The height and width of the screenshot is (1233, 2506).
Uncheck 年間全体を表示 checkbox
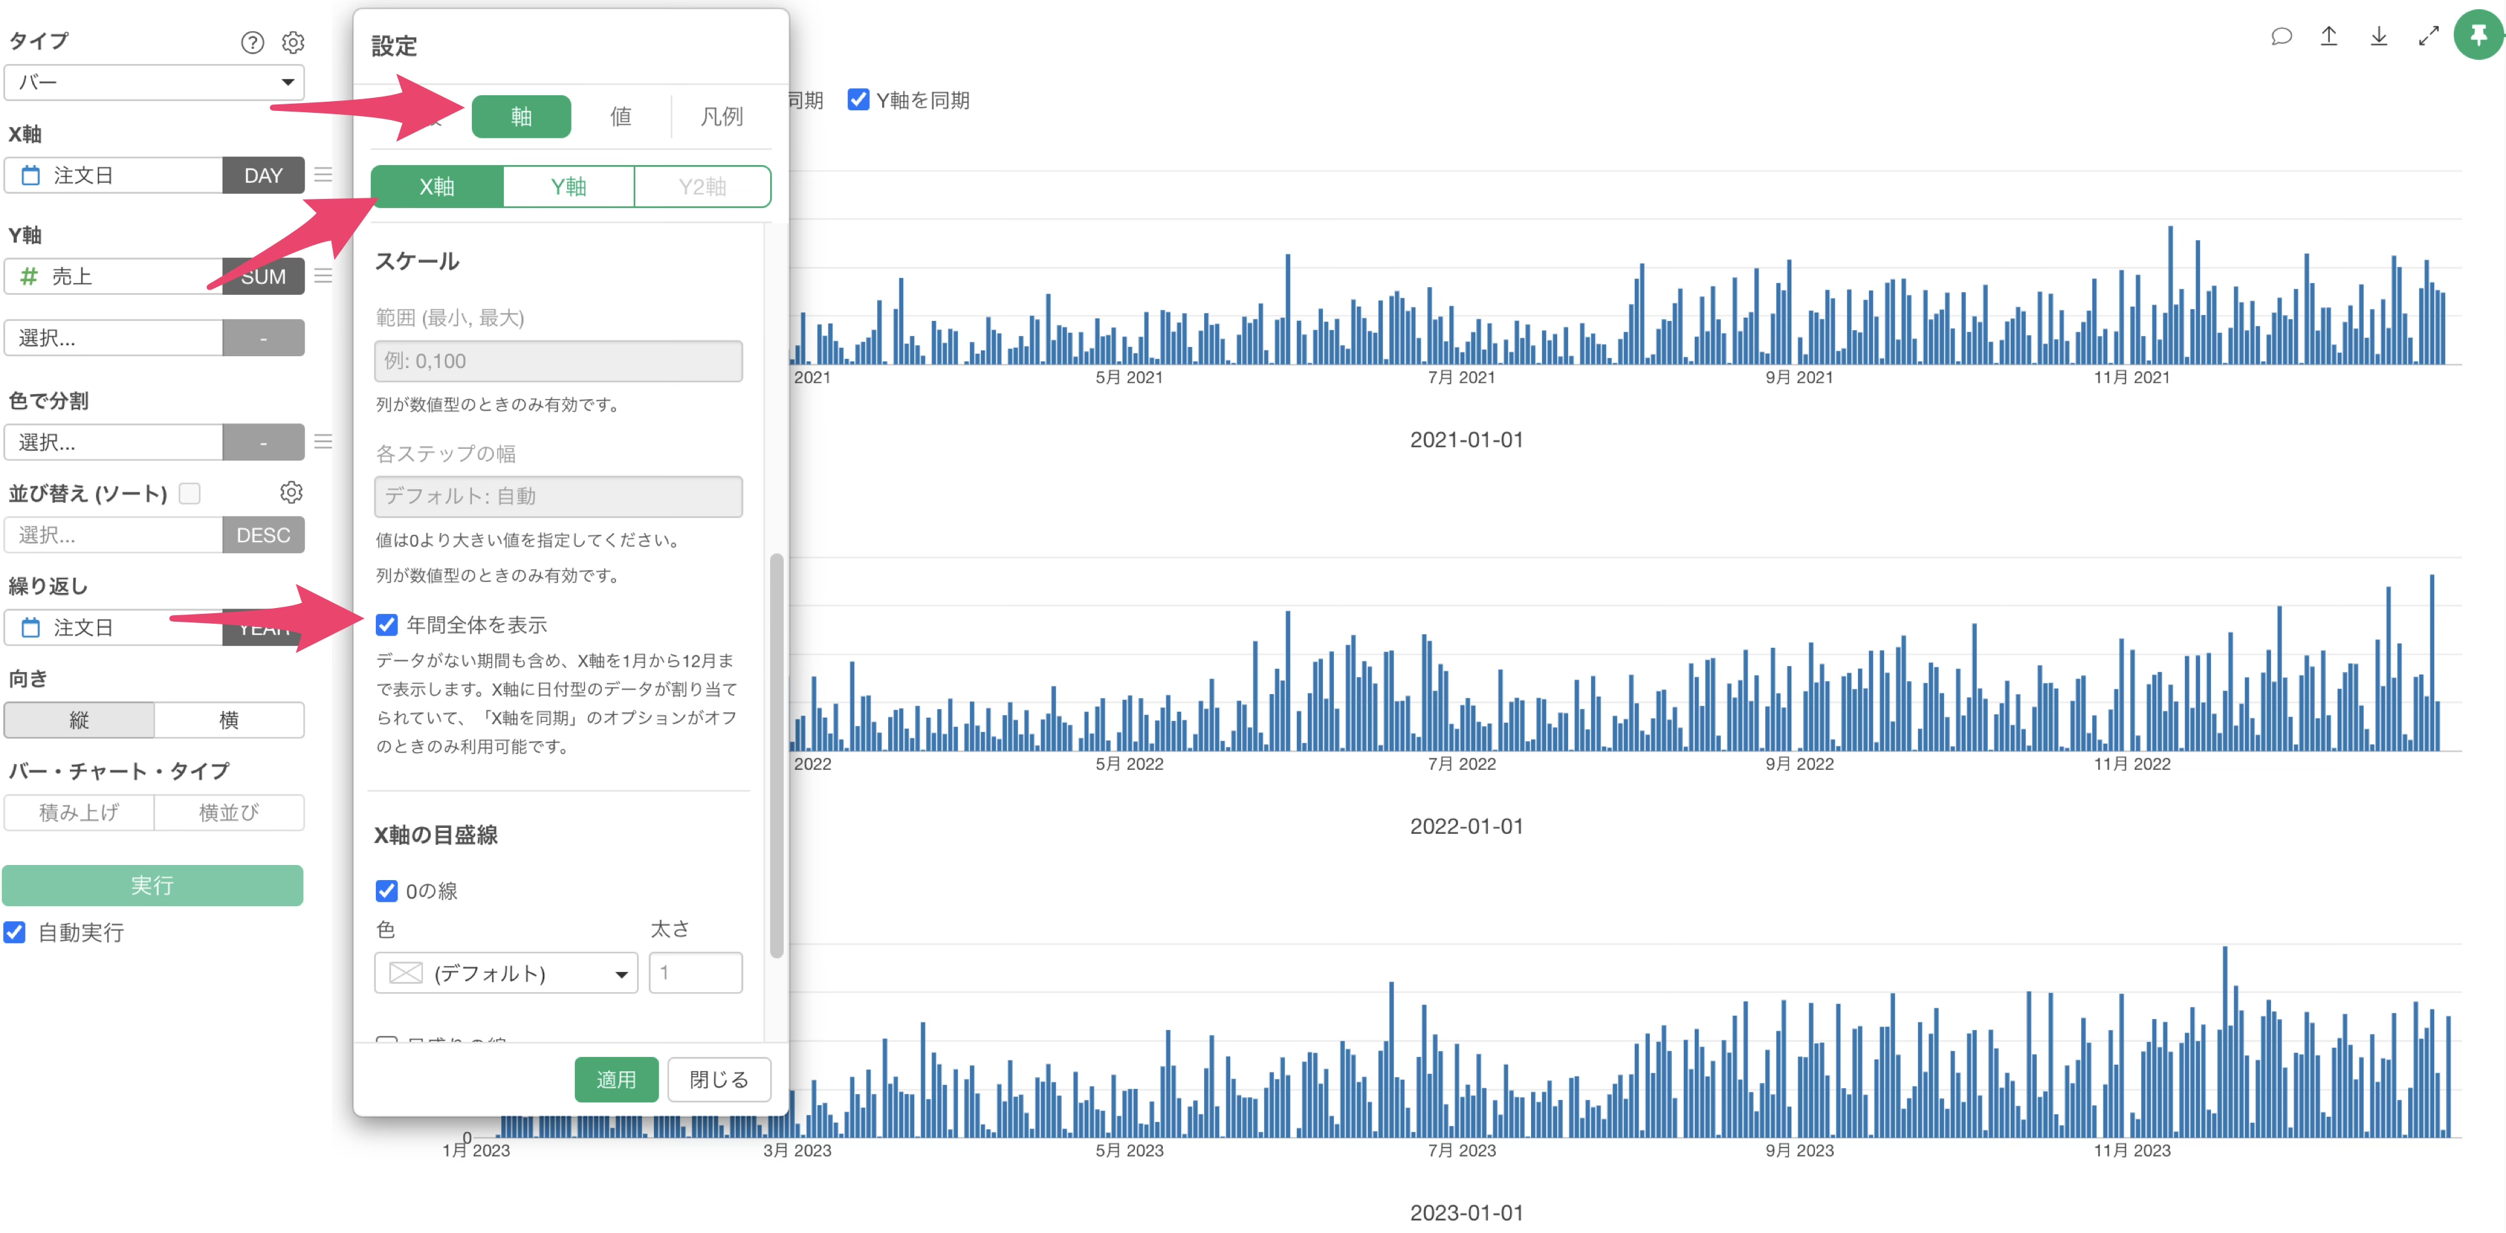coord(386,624)
